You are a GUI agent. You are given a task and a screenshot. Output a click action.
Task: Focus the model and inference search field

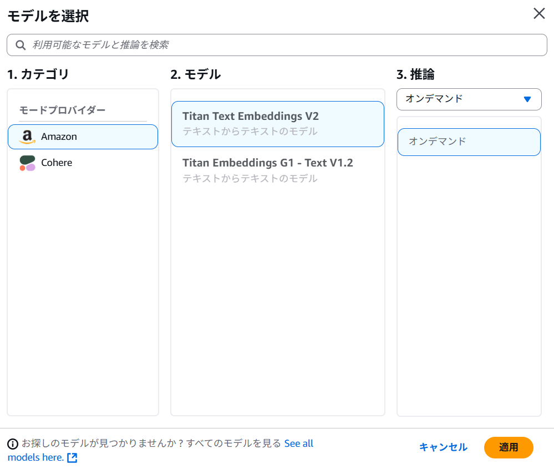tap(277, 45)
